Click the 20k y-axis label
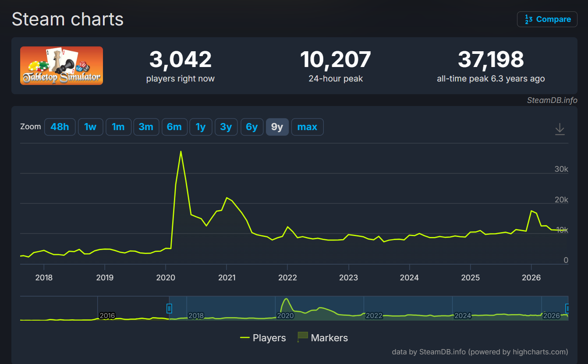This screenshot has height=364, width=588. point(561,200)
